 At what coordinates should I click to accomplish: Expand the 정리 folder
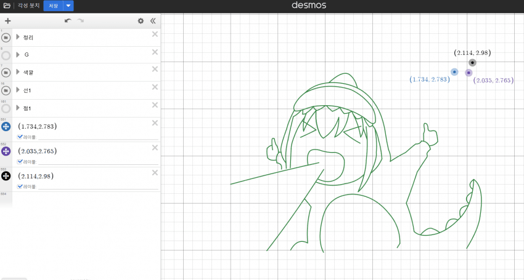pos(18,37)
